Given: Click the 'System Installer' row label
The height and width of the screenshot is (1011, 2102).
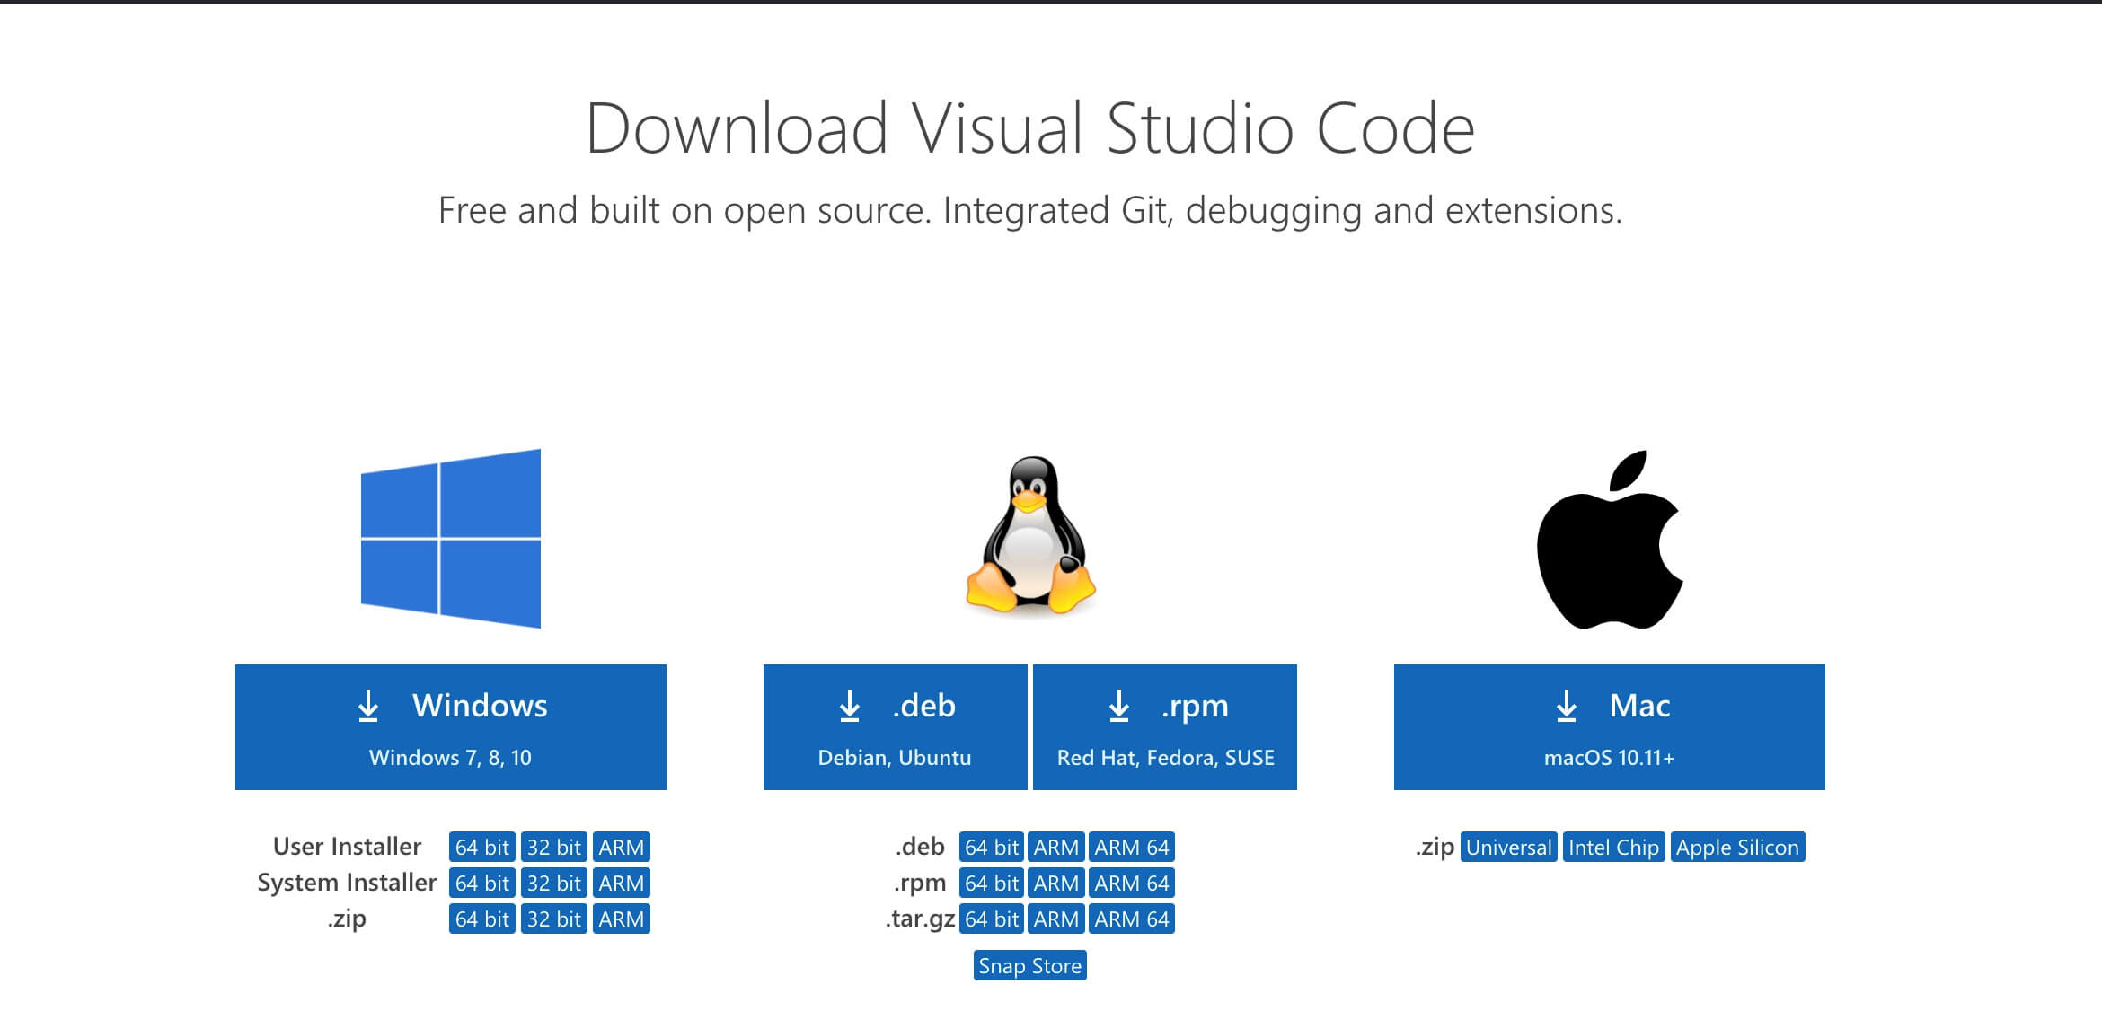Looking at the screenshot, I should tap(347, 883).
